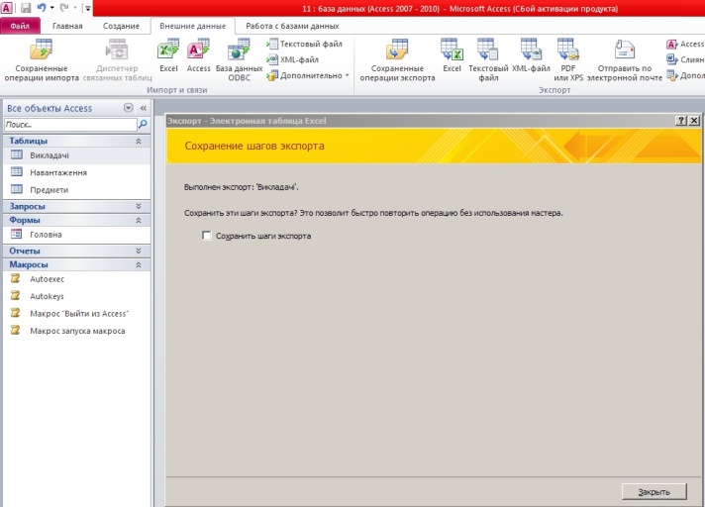Import an XML file

(293, 59)
